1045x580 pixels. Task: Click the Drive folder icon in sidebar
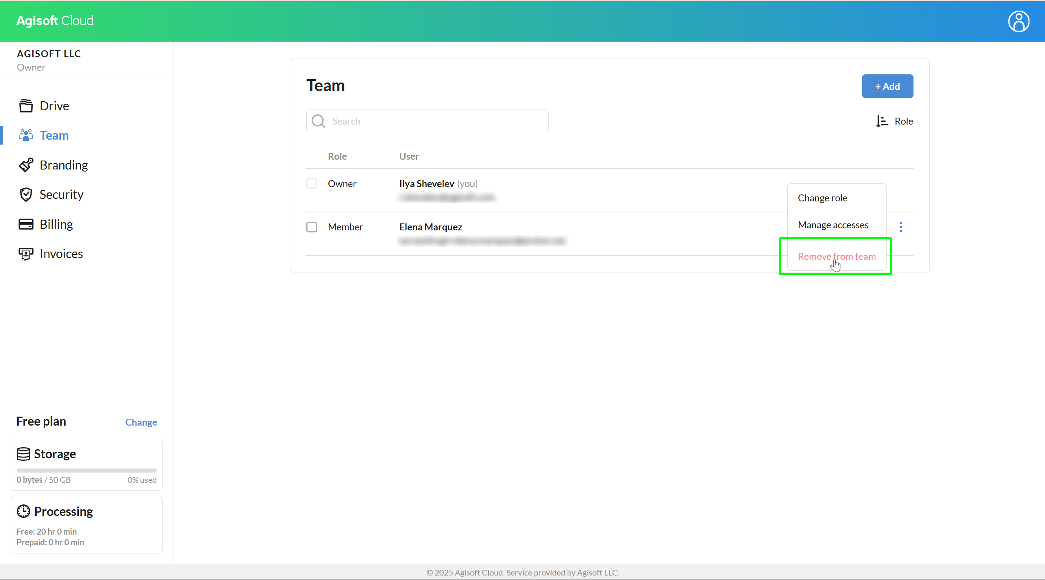26,106
